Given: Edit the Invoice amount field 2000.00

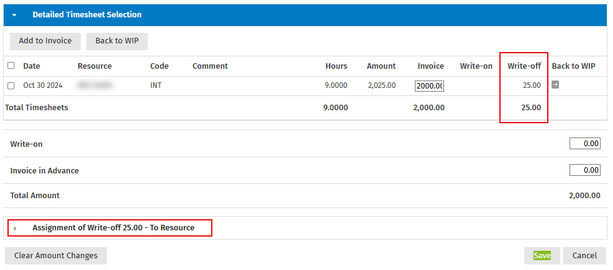Looking at the screenshot, I should click(429, 85).
